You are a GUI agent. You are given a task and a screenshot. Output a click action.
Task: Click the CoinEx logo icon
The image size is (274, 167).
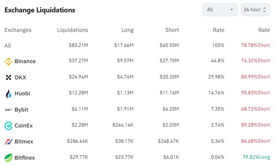pos(9,126)
